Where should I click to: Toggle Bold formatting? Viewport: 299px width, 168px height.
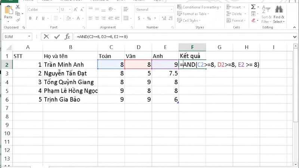click(x=30, y=18)
